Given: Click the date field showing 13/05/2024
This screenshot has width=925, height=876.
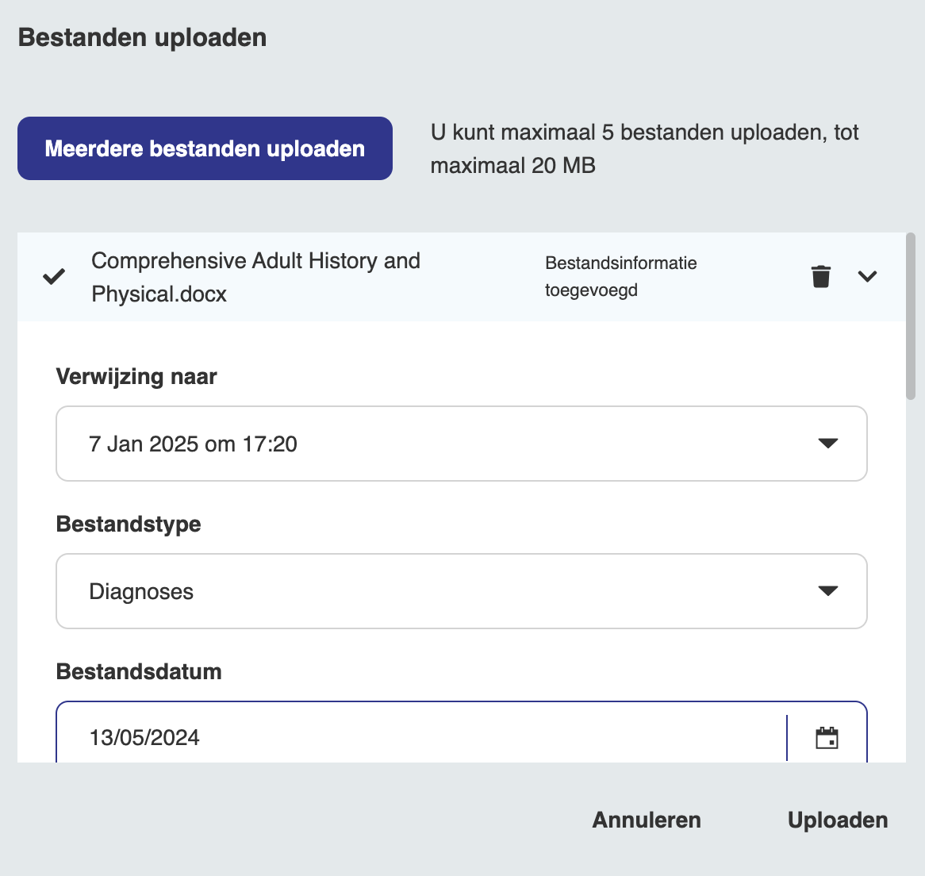Looking at the screenshot, I should (420, 738).
